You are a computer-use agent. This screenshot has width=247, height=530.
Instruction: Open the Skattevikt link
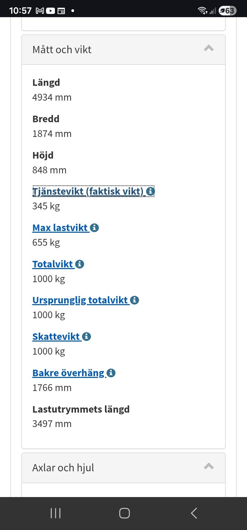[x=56, y=337]
